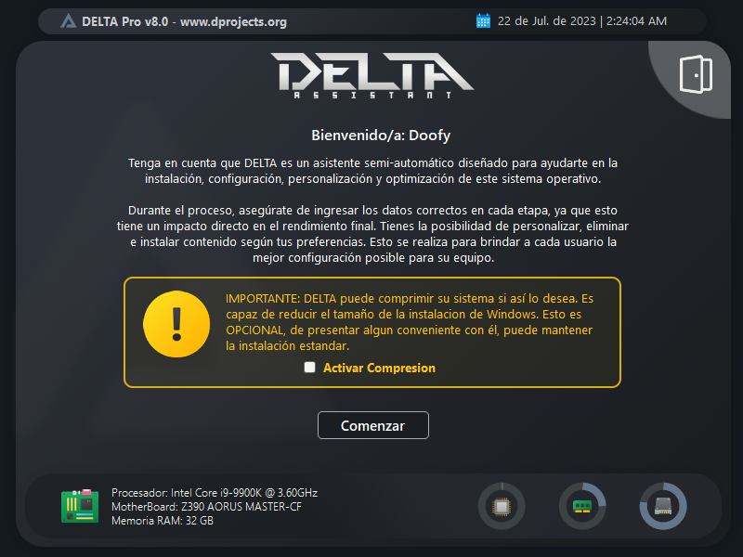
Task: Click the MotherBoard Z390 AORUS MASTER-CF line
Action: 206,507
